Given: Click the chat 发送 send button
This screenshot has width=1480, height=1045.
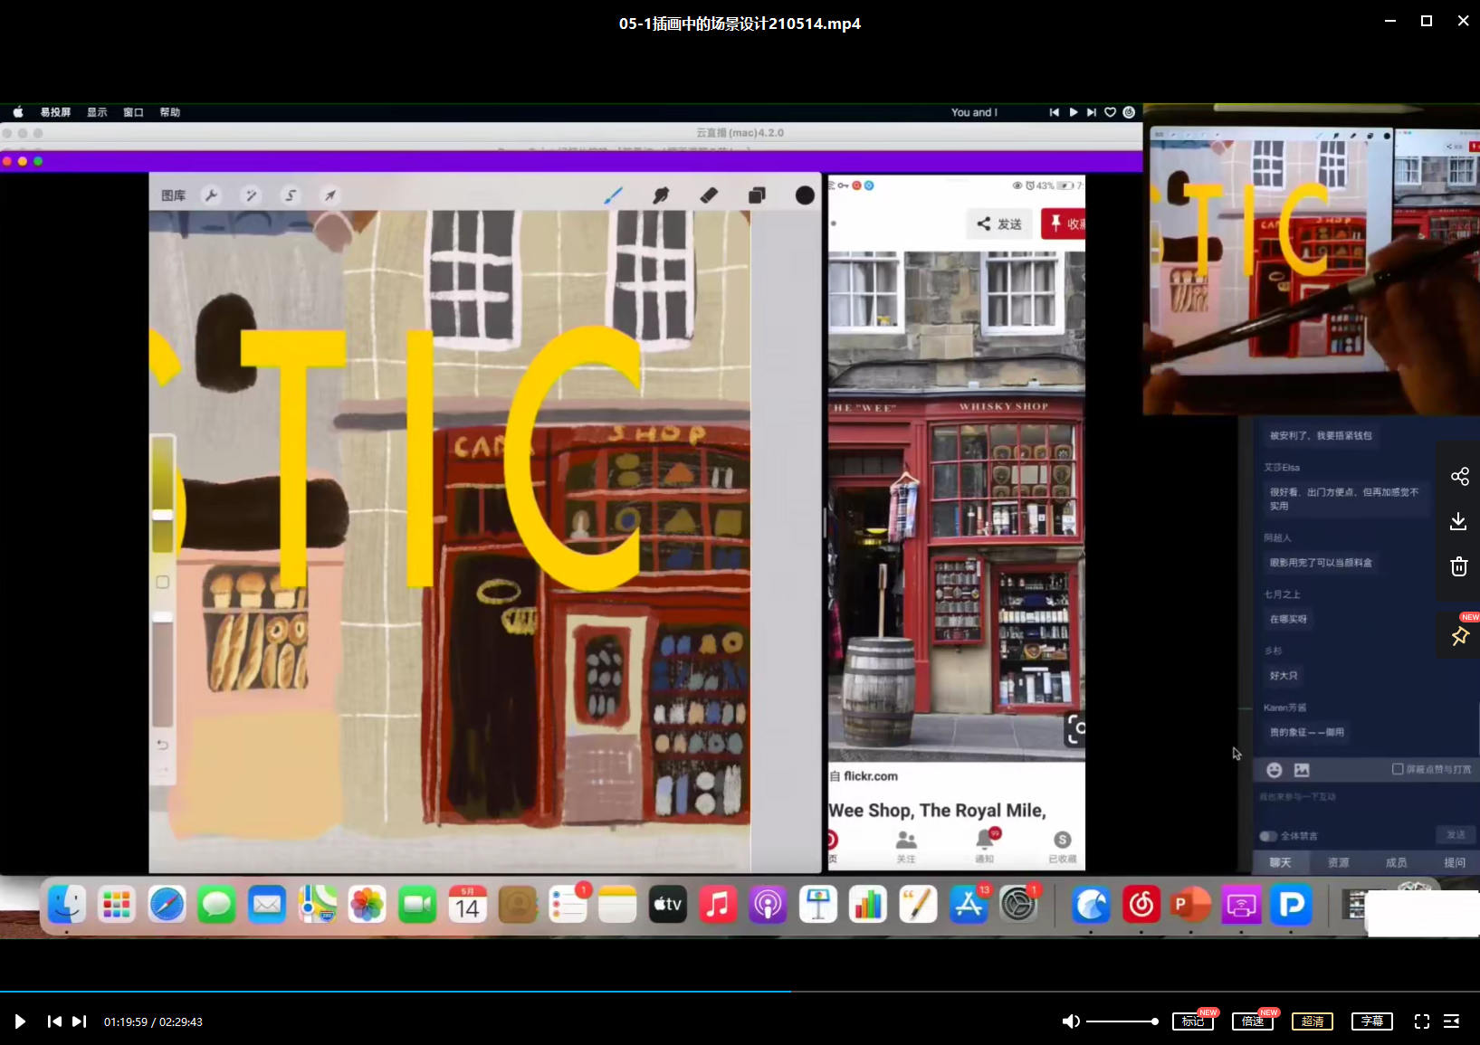Looking at the screenshot, I should coord(1456,834).
